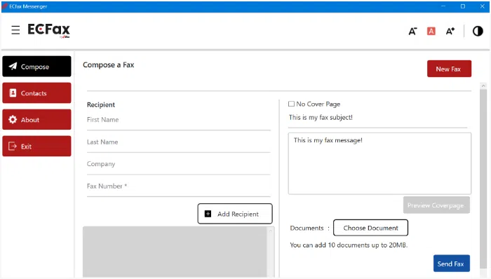Click the About gear icon
Screen dimensions: 491x279
(13, 119)
